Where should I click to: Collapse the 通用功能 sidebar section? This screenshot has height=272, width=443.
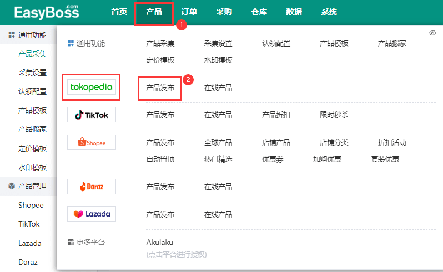tap(28, 35)
